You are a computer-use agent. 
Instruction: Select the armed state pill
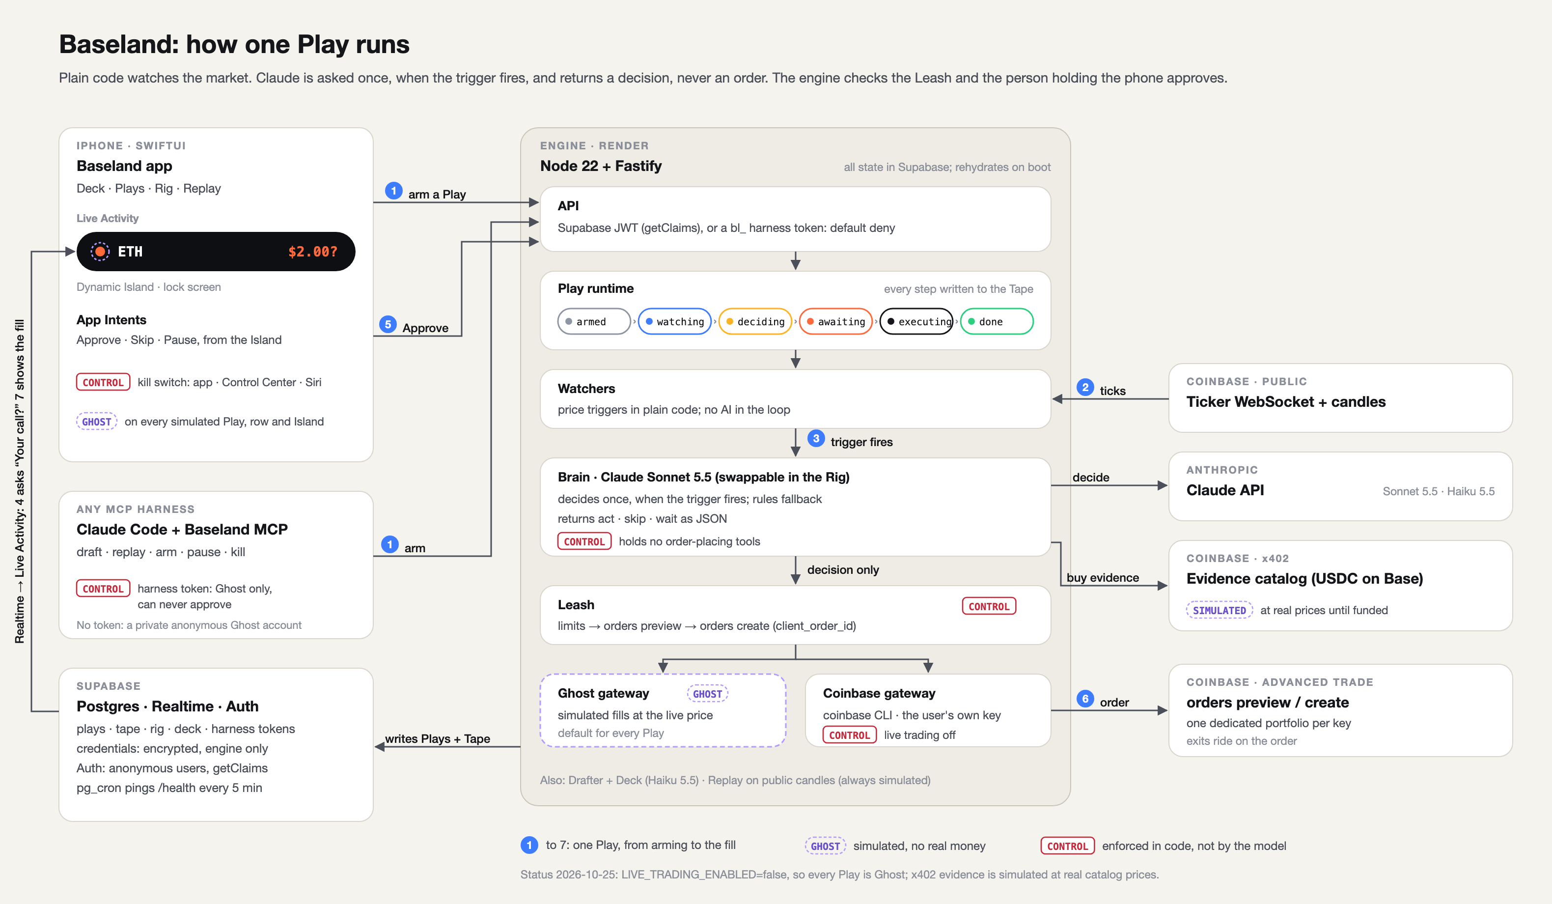pyautogui.click(x=594, y=322)
